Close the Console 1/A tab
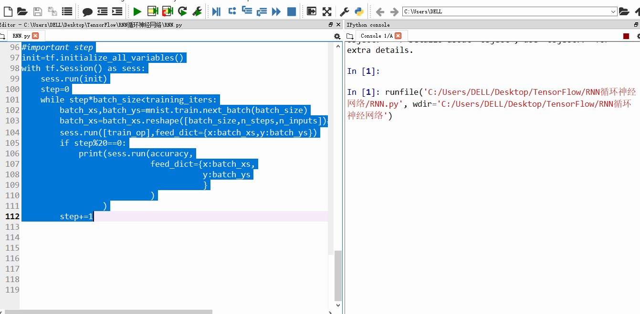The image size is (640, 314). coord(398,36)
